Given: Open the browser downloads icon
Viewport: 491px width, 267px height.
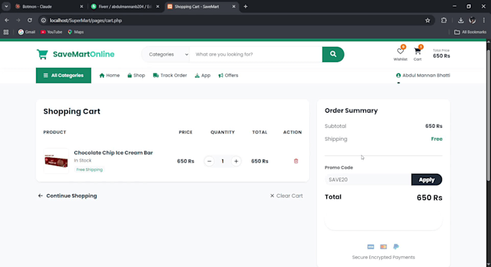Looking at the screenshot, I should click(x=461, y=20).
